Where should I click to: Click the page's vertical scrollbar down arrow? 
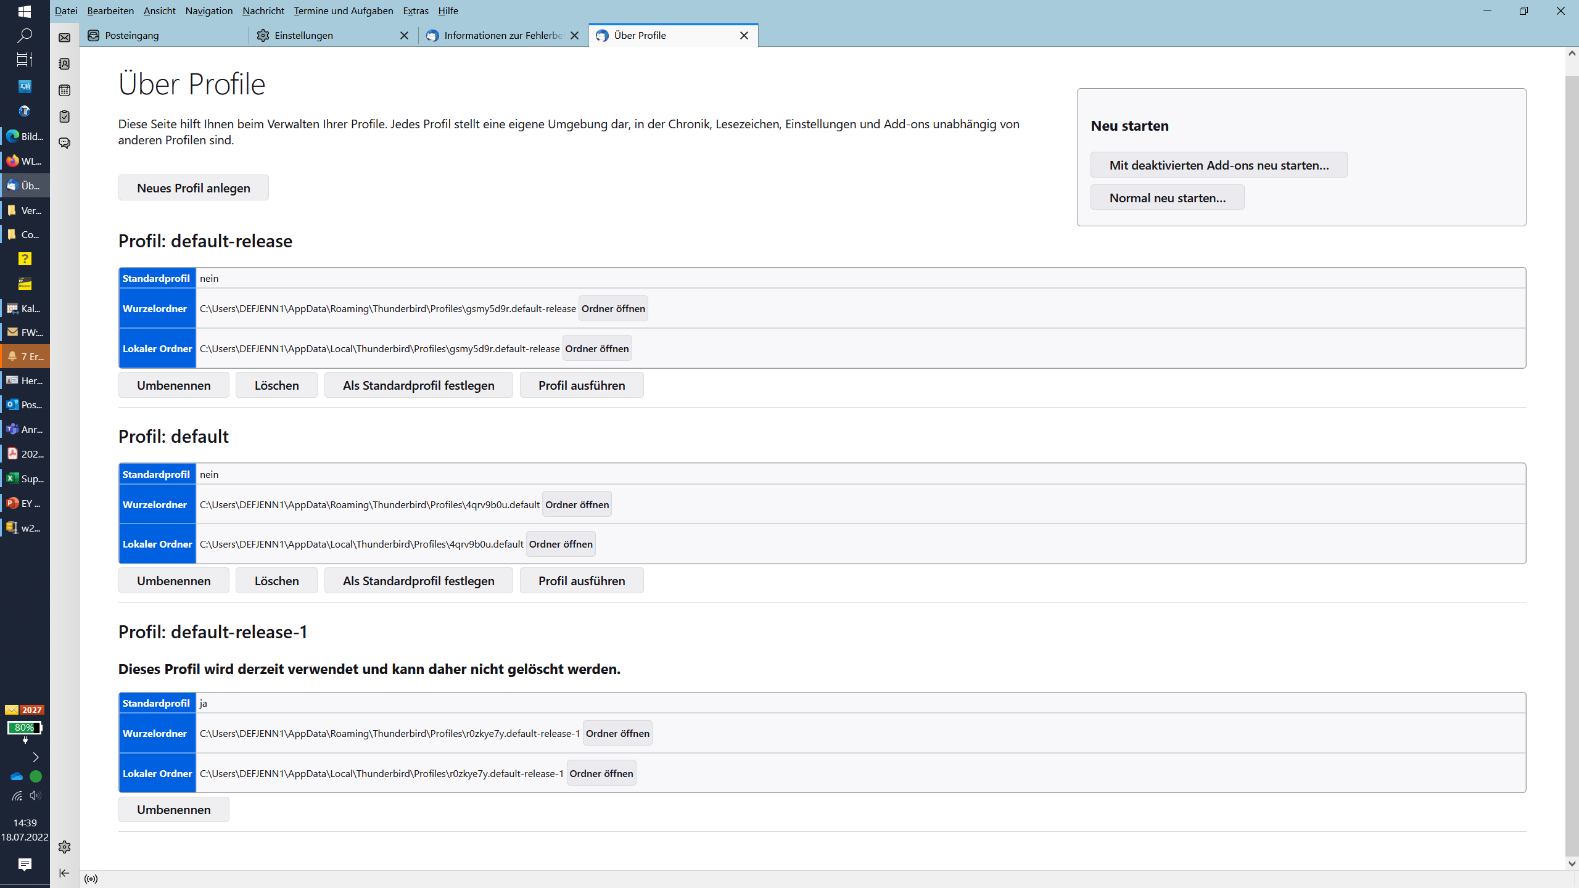point(1572,863)
